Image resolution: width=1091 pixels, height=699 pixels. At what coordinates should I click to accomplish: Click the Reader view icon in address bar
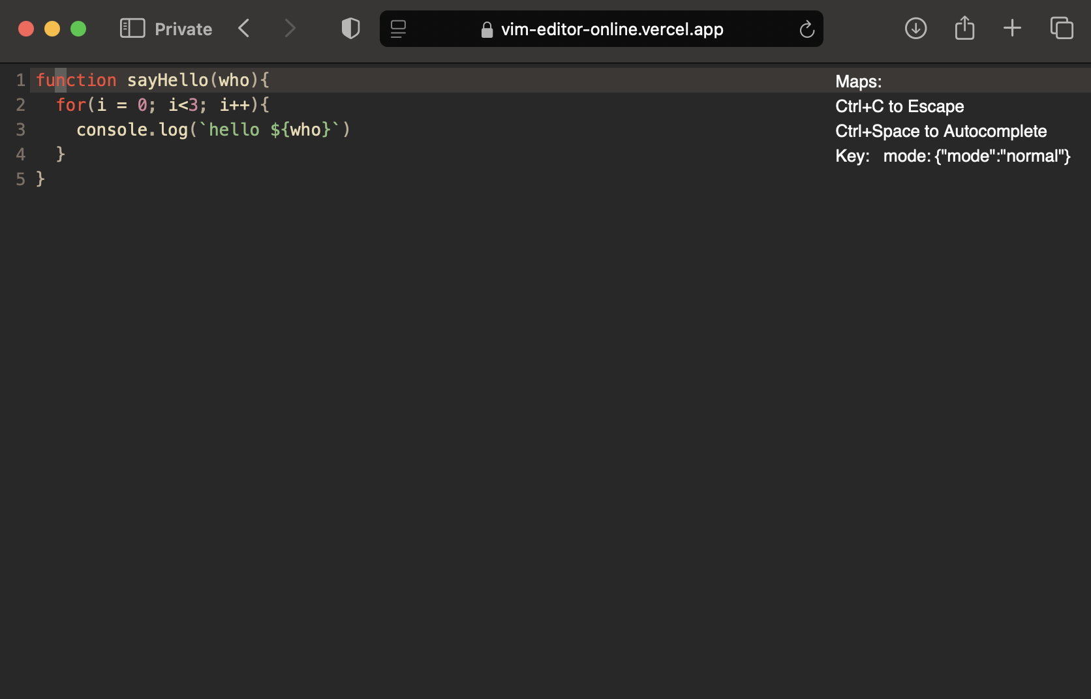397,29
